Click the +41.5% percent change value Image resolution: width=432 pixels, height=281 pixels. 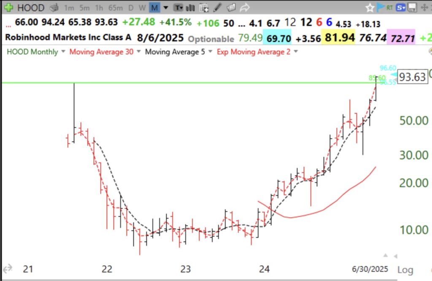point(175,22)
